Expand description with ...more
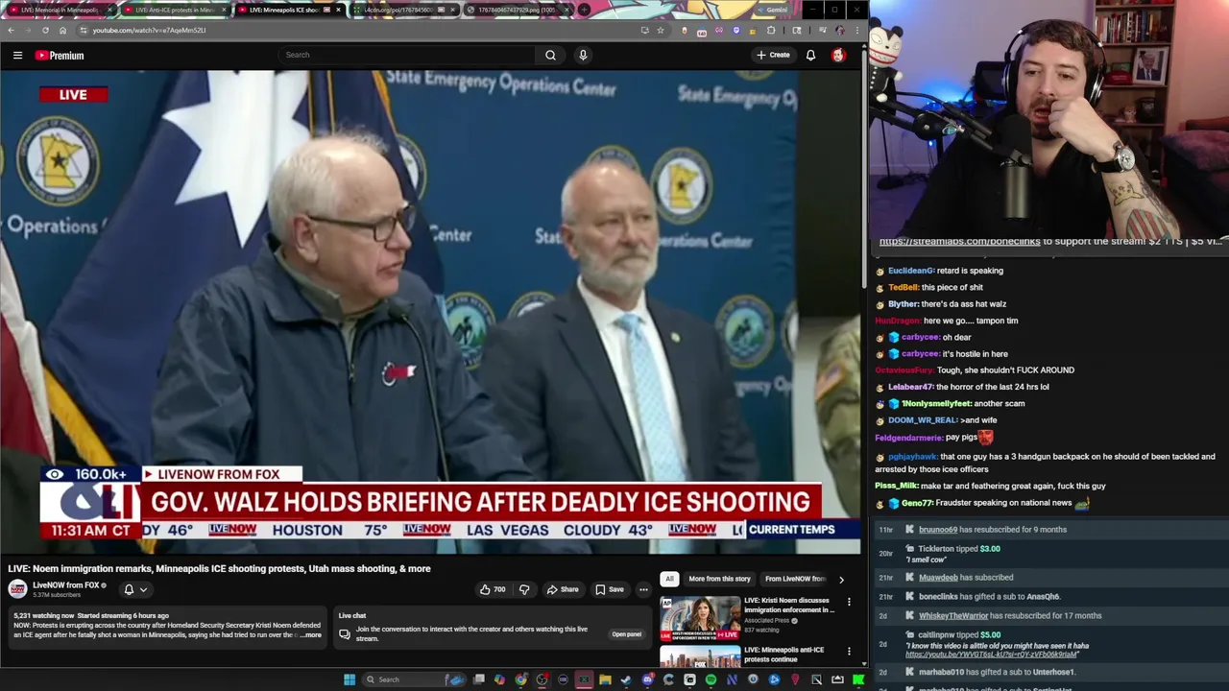This screenshot has width=1229, height=691. tap(309, 635)
